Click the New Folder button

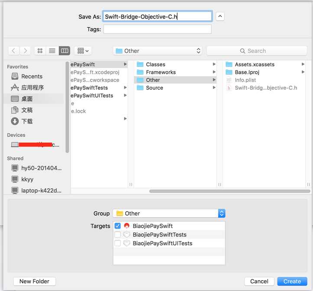(35, 281)
